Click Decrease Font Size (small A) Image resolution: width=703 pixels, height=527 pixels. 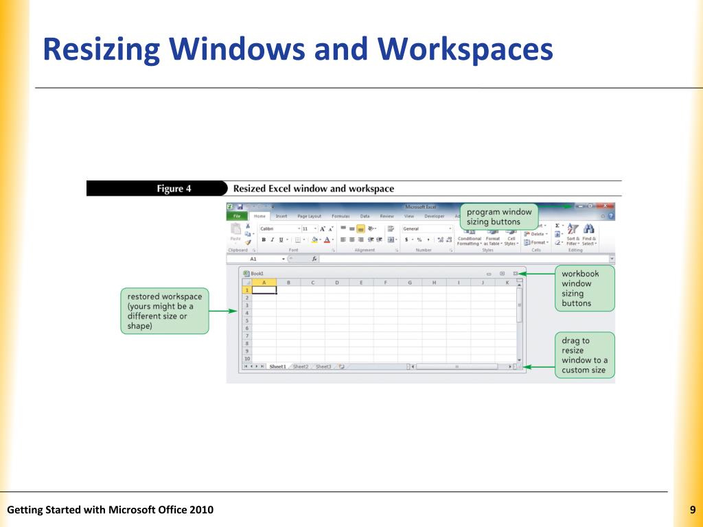tap(331, 229)
